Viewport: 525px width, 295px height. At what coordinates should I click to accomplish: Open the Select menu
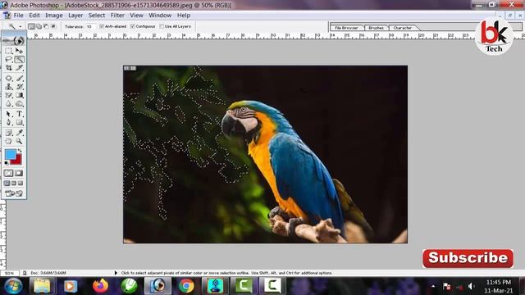point(97,16)
